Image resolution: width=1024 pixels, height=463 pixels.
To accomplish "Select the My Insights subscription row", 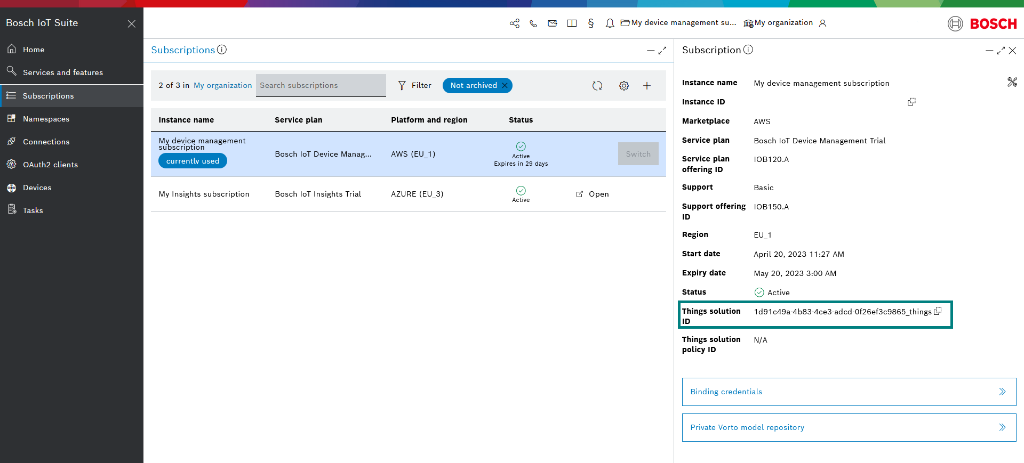I will [x=409, y=194].
